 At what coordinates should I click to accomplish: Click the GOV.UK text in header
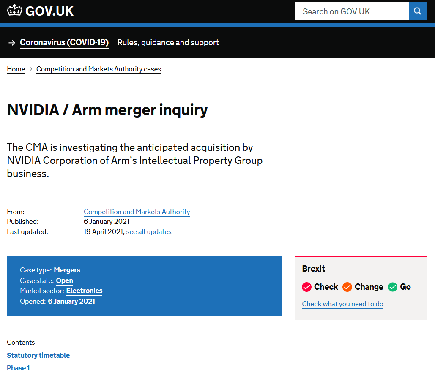(x=49, y=11)
